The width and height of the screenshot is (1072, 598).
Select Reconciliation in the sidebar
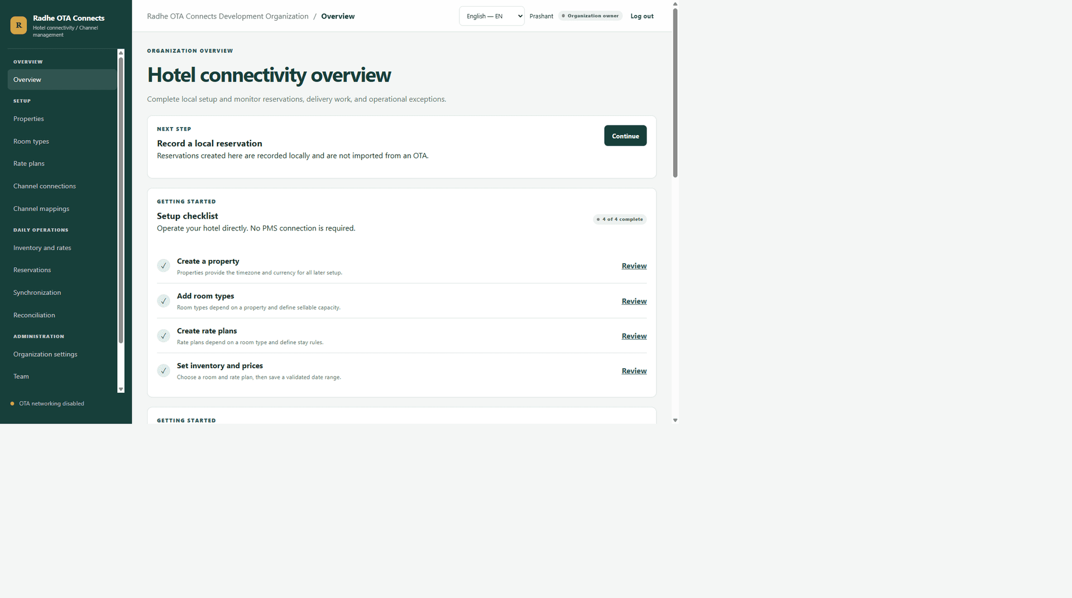(x=62, y=315)
